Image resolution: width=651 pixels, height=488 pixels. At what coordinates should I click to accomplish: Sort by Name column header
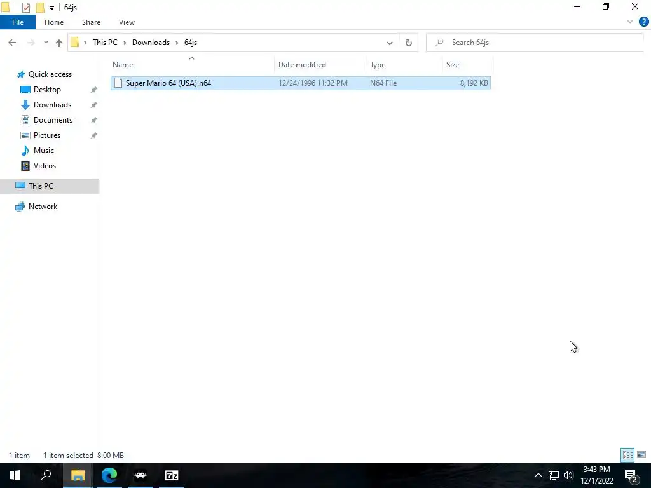coord(192,65)
